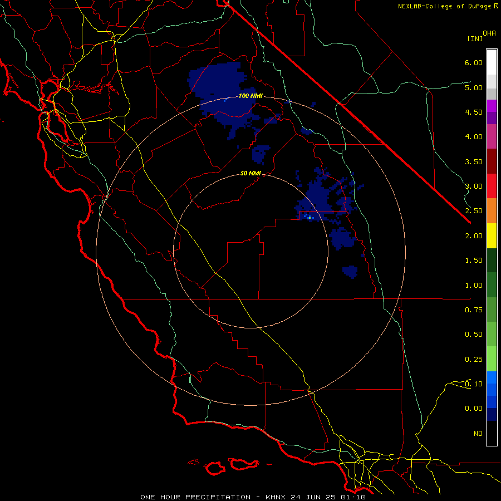Pick the darkest green legend swatch
Image resolution: width=501 pixels, height=501 pixels.
tap(492, 261)
